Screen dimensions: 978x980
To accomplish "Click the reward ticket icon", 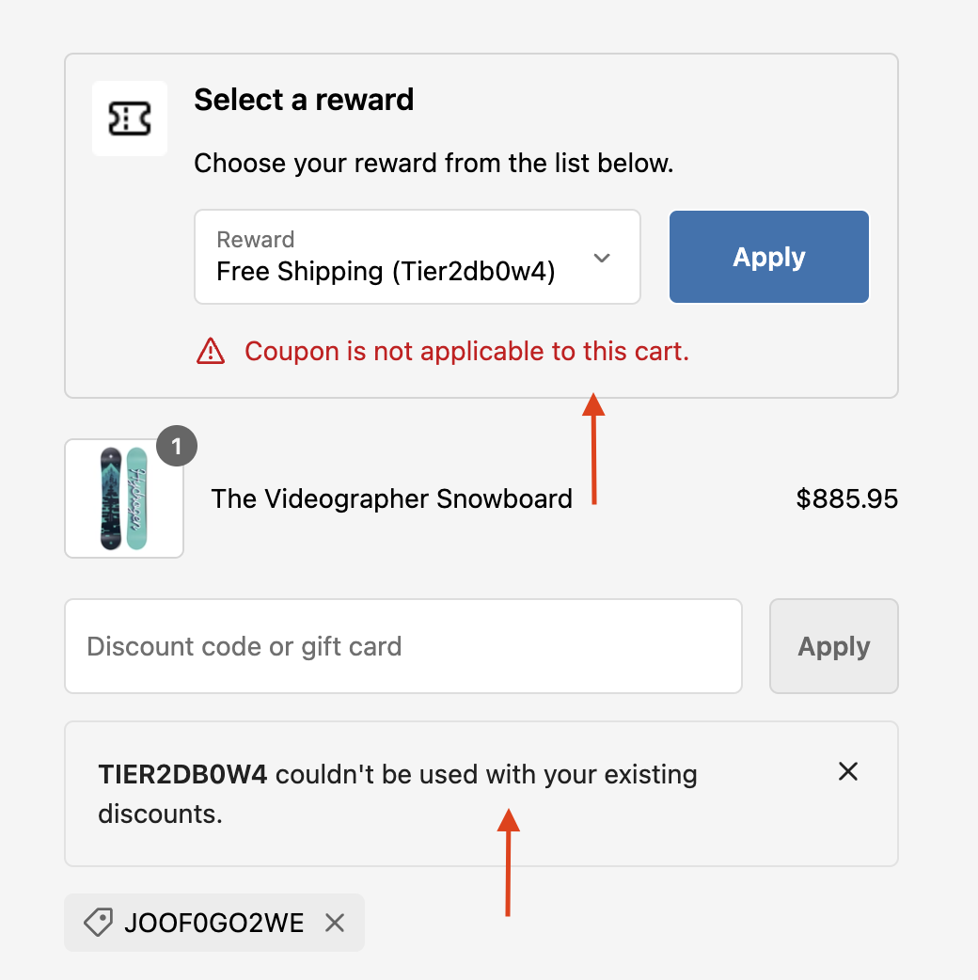I will pos(129,119).
